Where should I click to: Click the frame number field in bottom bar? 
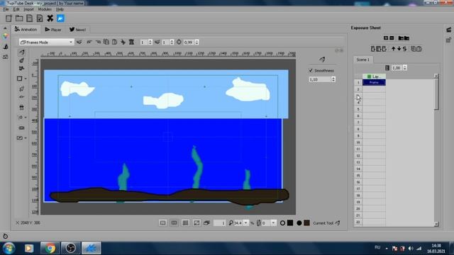tap(219, 223)
